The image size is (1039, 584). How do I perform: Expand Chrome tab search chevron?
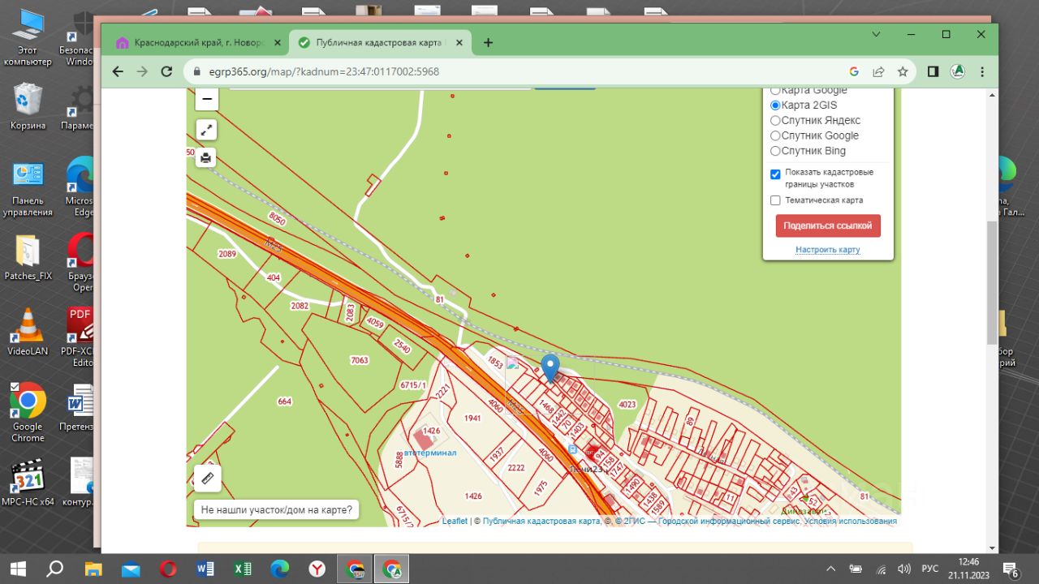click(x=877, y=34)
